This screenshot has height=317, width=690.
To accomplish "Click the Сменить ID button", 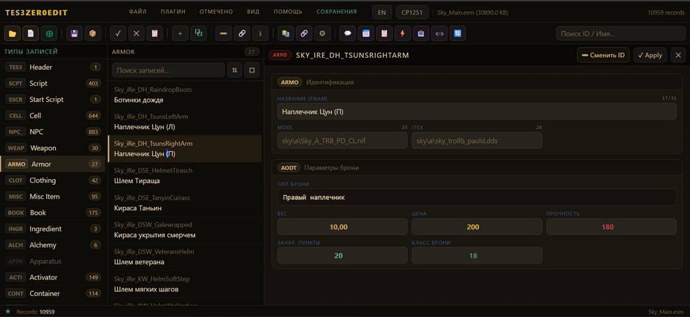I will pyautogui.click(x=603, y=55).
